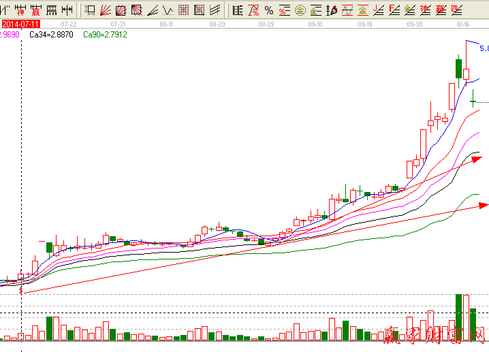Click the green Ca90=2.7912 indicator label

tap(104, 34)
